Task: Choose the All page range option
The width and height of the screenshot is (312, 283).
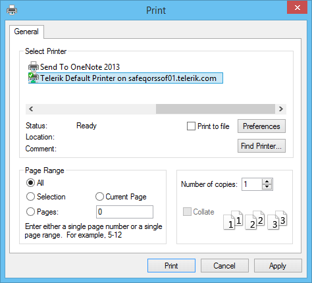Action: pos(30,182)
